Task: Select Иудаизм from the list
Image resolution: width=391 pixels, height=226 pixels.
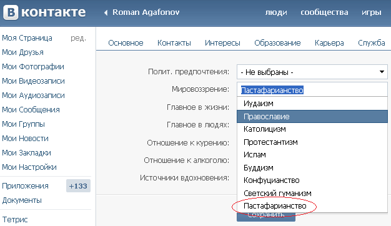Action: 312,104
